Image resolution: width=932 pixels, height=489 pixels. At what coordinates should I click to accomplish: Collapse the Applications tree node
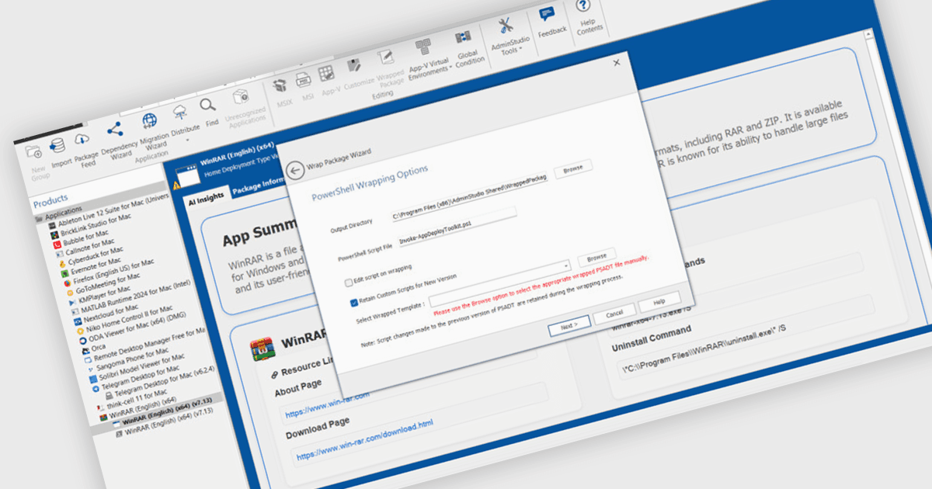coord(39,220)
